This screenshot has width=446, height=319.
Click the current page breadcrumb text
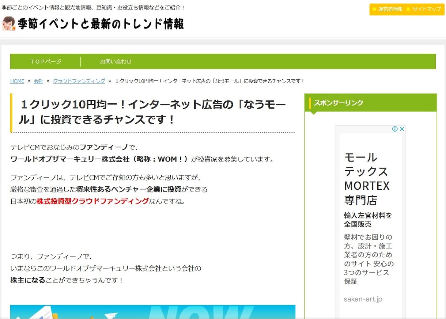tap(209, 81)
